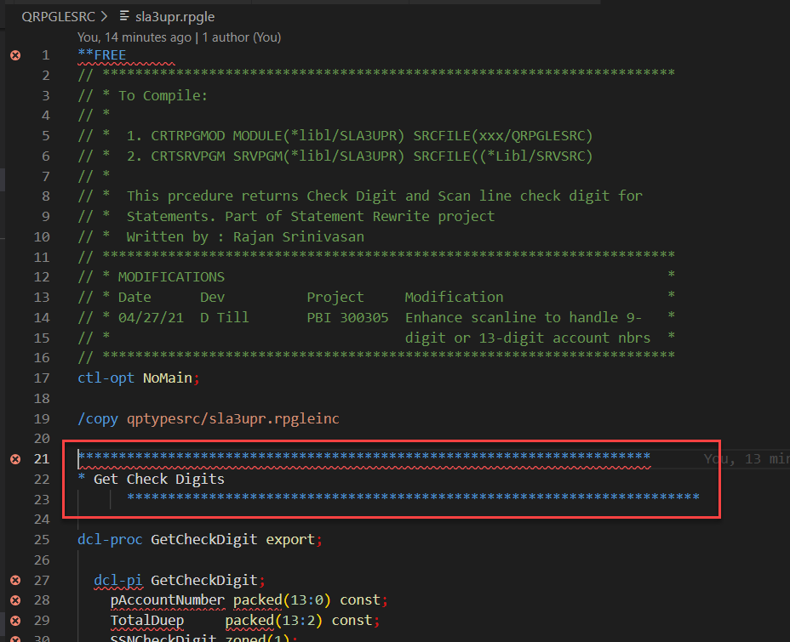Click the error icon beside line 30
790x642 pixels.
click(14, 637)
